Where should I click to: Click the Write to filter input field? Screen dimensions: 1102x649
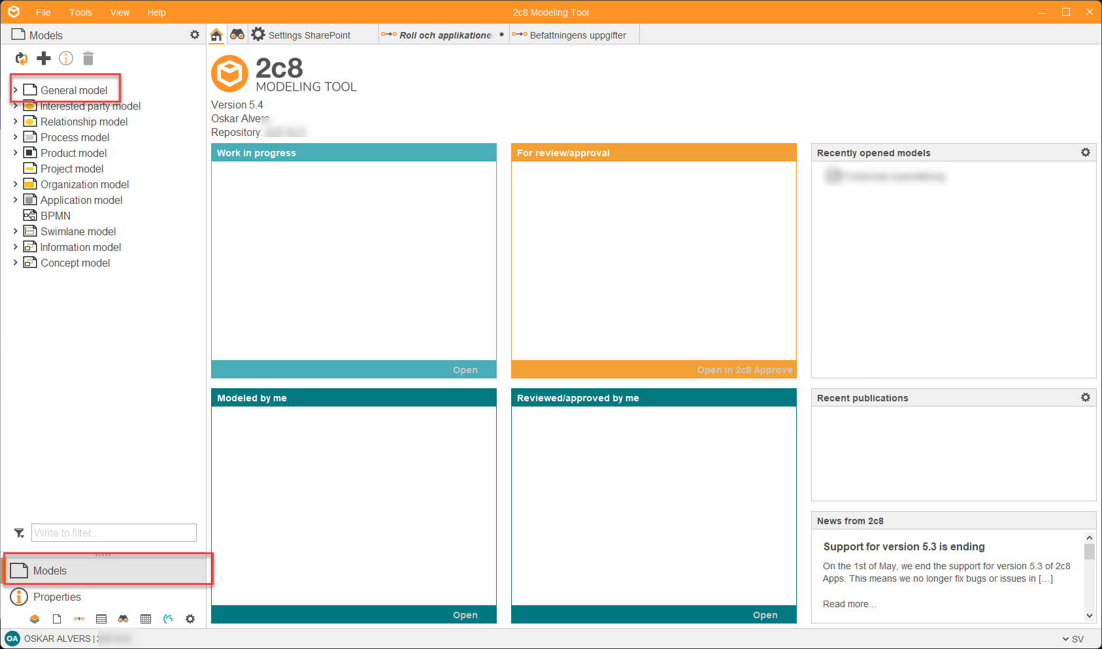point(114,533)
